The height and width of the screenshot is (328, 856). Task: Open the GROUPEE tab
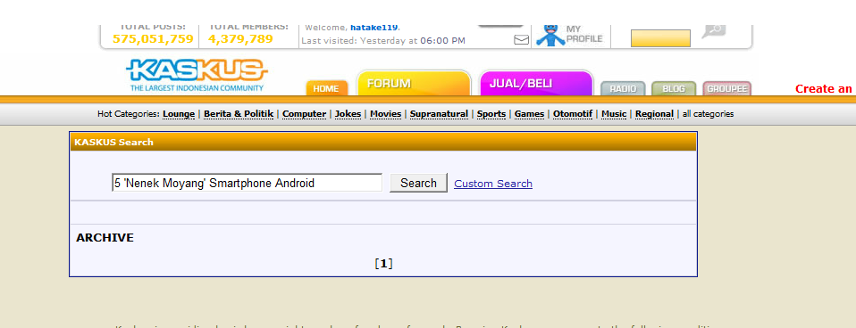tap(727, 89)
